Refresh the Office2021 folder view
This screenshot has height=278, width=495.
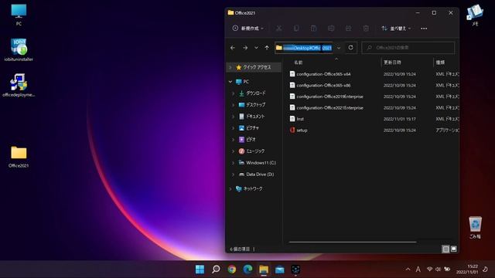point(350,48)
